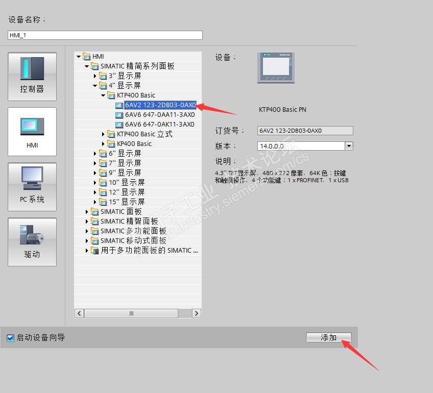Image resolution: width=433 pixels, height=393 pixels.
Task: Click device icon of 6AV6 647-0AK11-3AX0
Action: pos(119,125)
